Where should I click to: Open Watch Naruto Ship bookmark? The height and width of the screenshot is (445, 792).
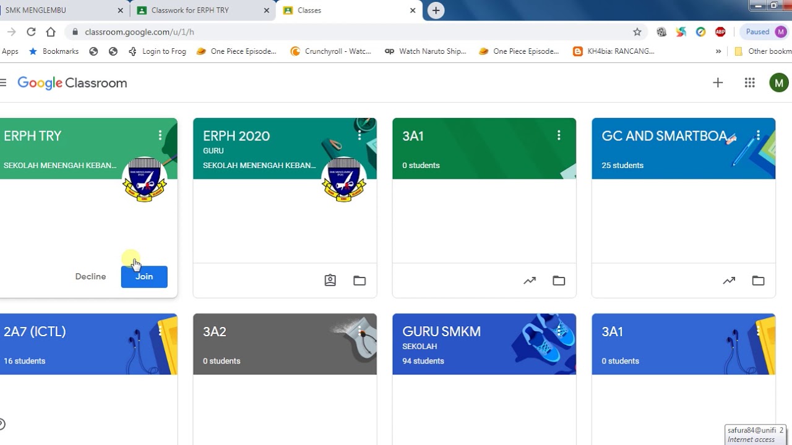426,51
